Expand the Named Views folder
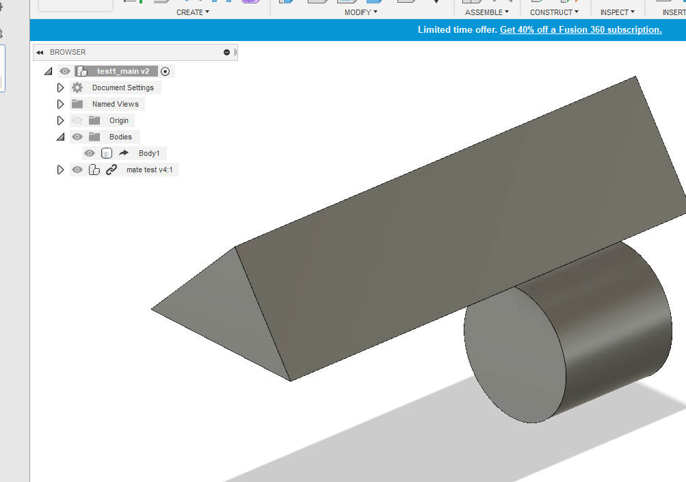The image size is (686, 482). coord(60,104)
